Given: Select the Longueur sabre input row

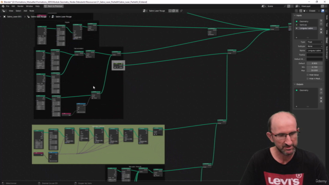Looking at the screenshot, I should click(306, 28).
